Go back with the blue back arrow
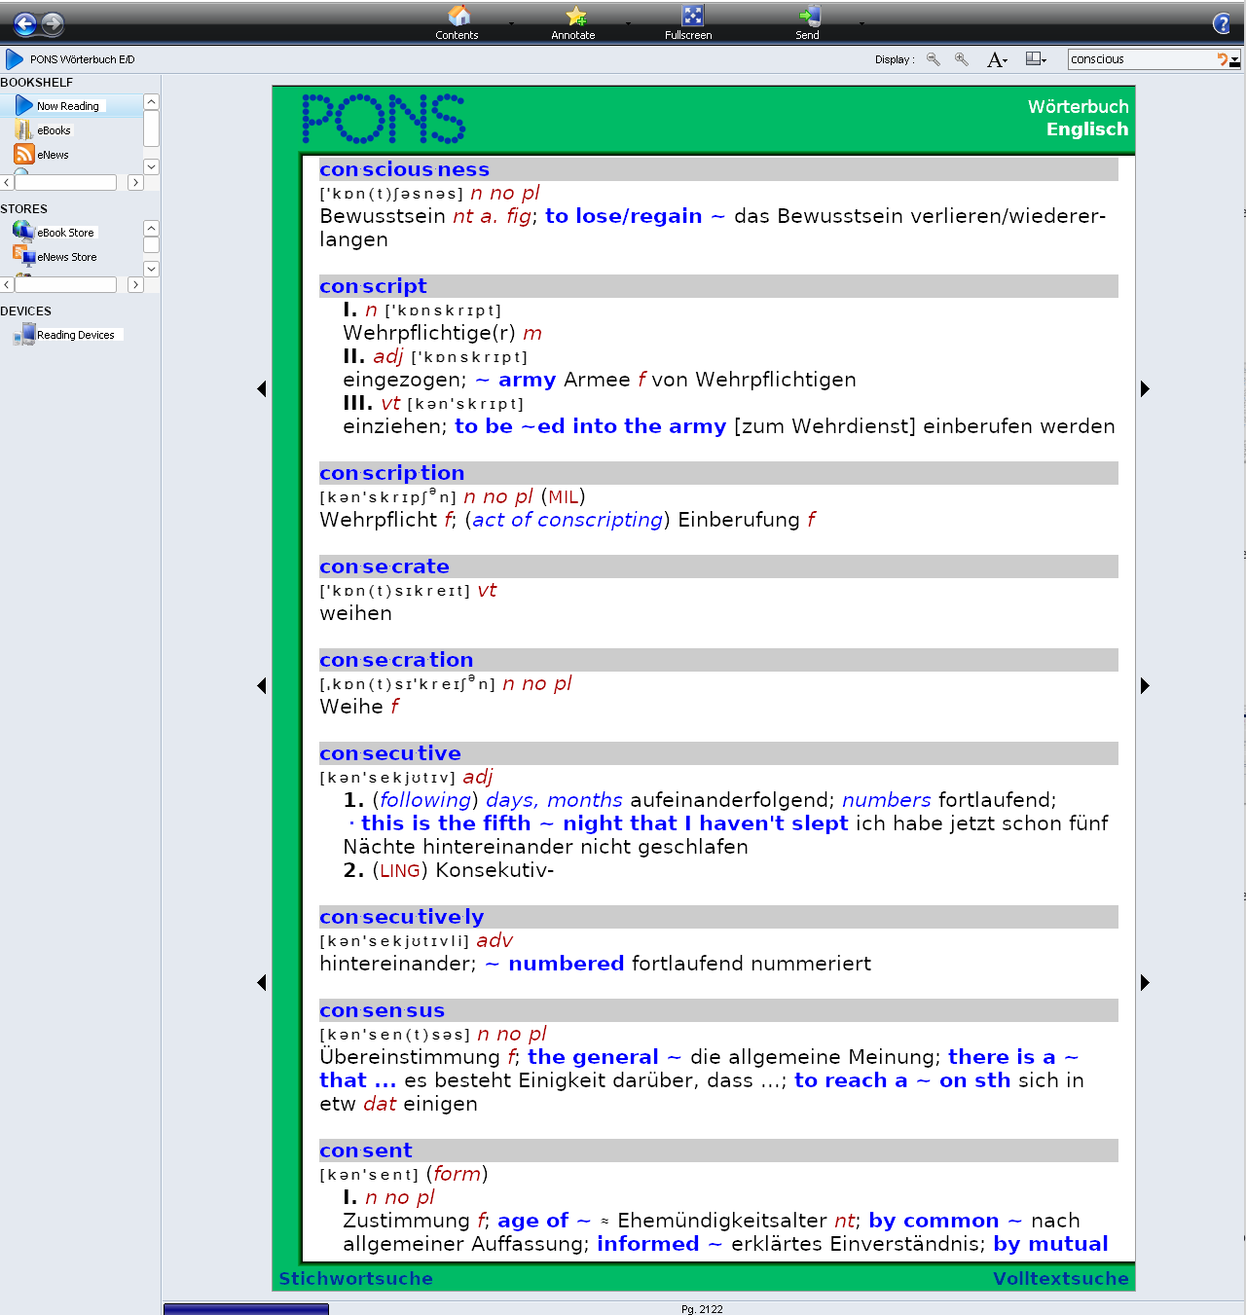Screen dimensions: 1246x1315 coord(25,23)
